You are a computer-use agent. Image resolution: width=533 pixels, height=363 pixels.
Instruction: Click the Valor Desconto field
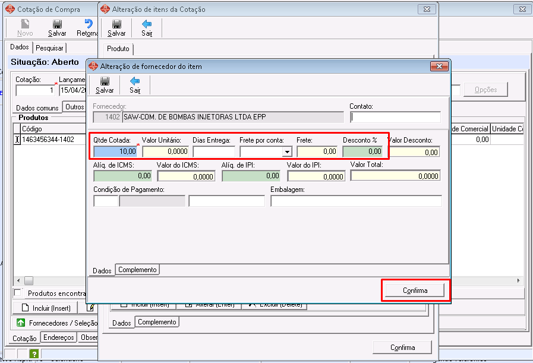(x=415, y=152)
